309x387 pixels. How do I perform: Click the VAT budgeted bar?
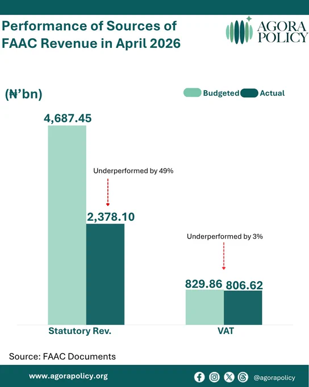[204, 307]
